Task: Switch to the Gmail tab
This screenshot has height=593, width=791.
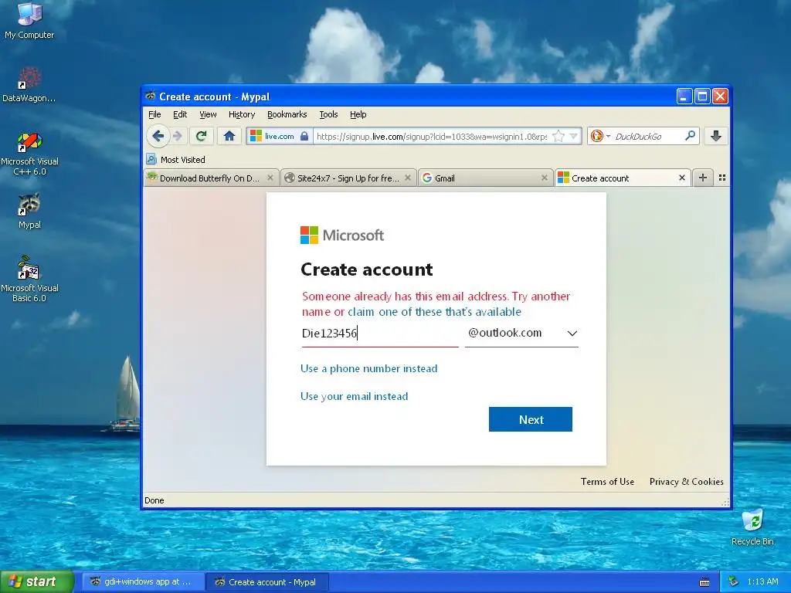Action: pos(486,178)
